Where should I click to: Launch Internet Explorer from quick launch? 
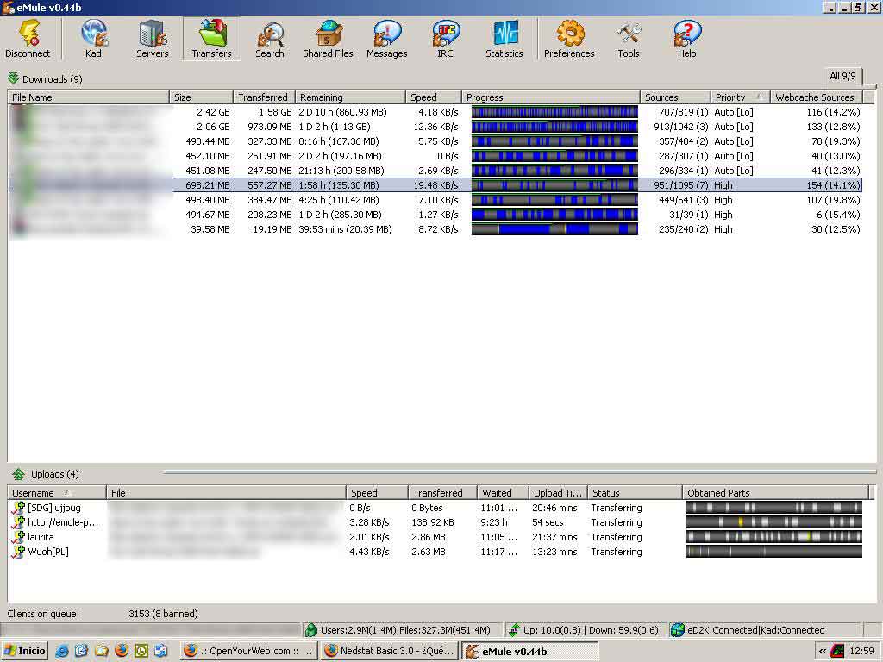coord(62,651)
